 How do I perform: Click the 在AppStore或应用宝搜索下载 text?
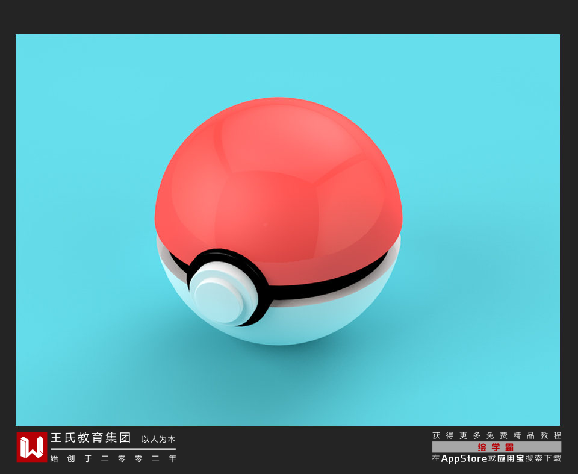coord(497,458)
